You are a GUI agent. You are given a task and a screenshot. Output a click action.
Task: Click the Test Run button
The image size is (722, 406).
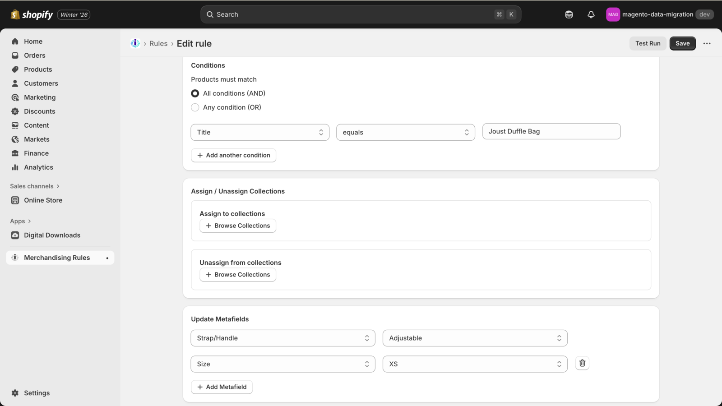(x=648, y=43)
